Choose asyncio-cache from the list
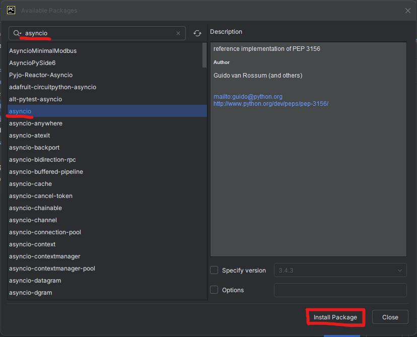The height and width of the screenshot is (337, 417). pyautogui.click(x=30, y=183)
